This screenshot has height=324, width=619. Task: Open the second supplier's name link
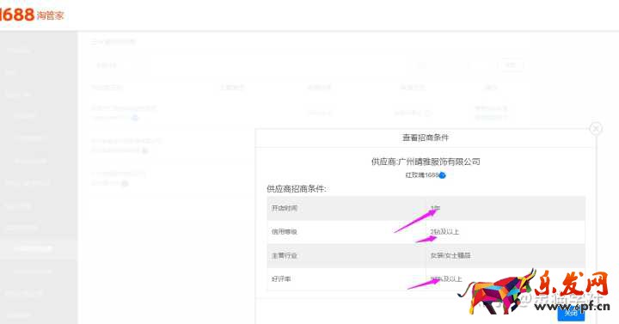pyautogui.click(x=126, y=140)
